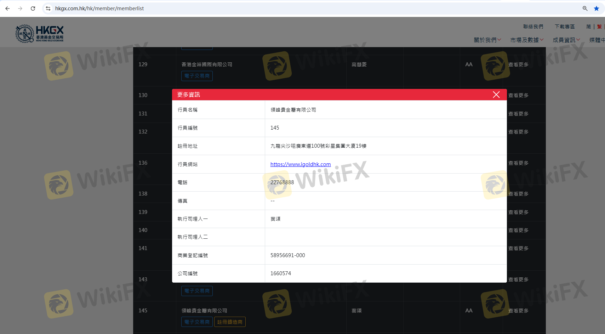Click 查看更多 for member 129

(518, 64)
